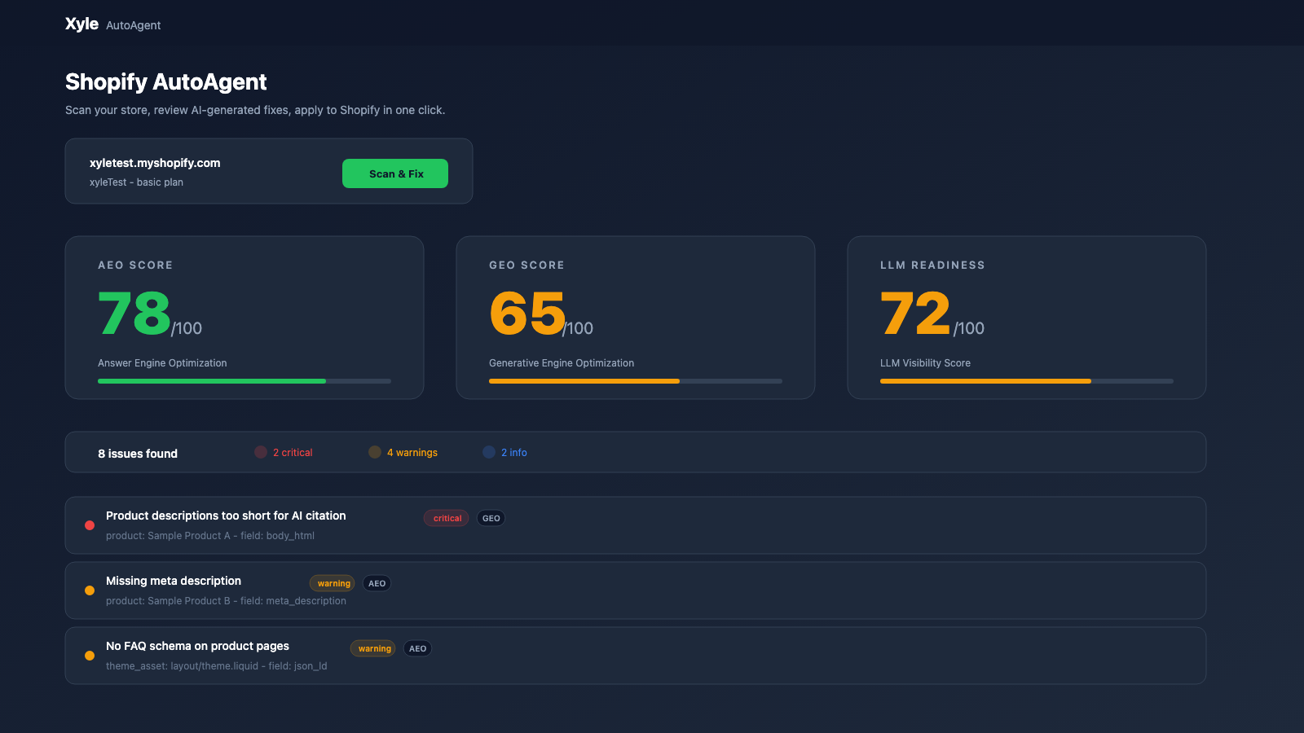The height and width of the screenshot is (733, 1304).
Task: Click the blue info status dot
Action: click(x=489, y=452)
